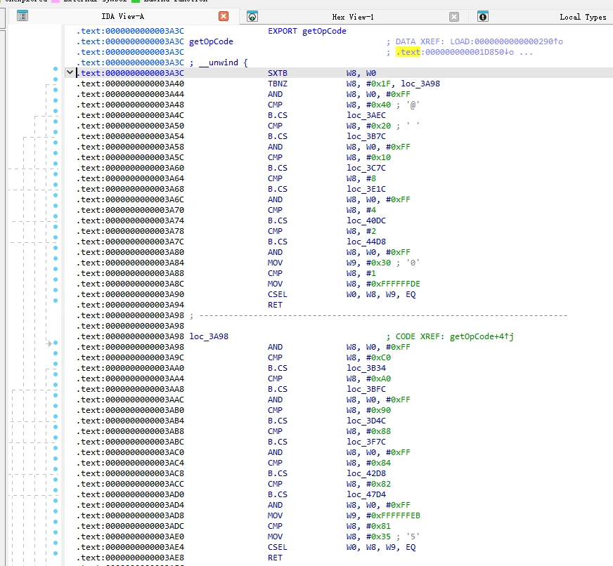Follow the .text:000000000001D850 data xref

click(x=454, y=52)
